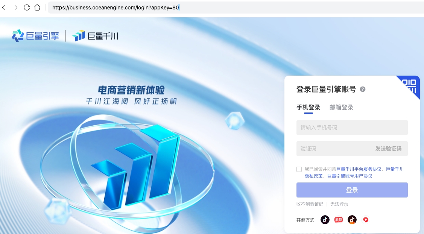Click the 无法登录 help link
This screenshot has width=424, height=234.
click(x=339, y=204)
